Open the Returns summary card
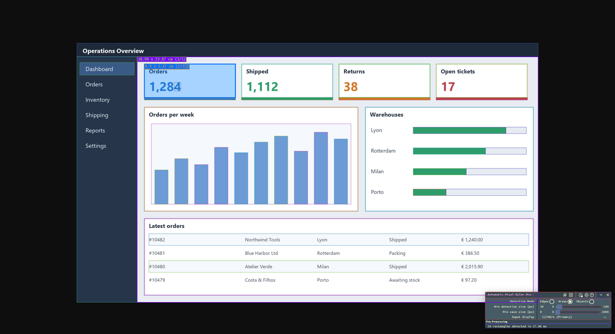Image resolution: width=615 pixels, height=334 pixels. tap(384, 82)
